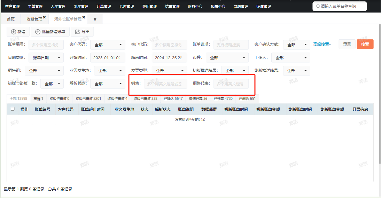
Task: Select the 初版待审核 0 status tab
Action: click(x=59, y=98)
